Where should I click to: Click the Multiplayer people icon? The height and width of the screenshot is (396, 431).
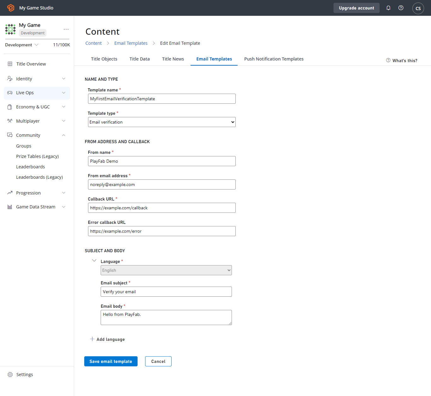pyautogui.click(x=10, y=121)
